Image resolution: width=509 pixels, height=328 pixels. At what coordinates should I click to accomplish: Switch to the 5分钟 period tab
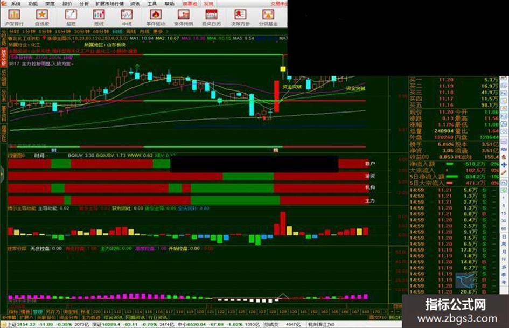(45, 31)
